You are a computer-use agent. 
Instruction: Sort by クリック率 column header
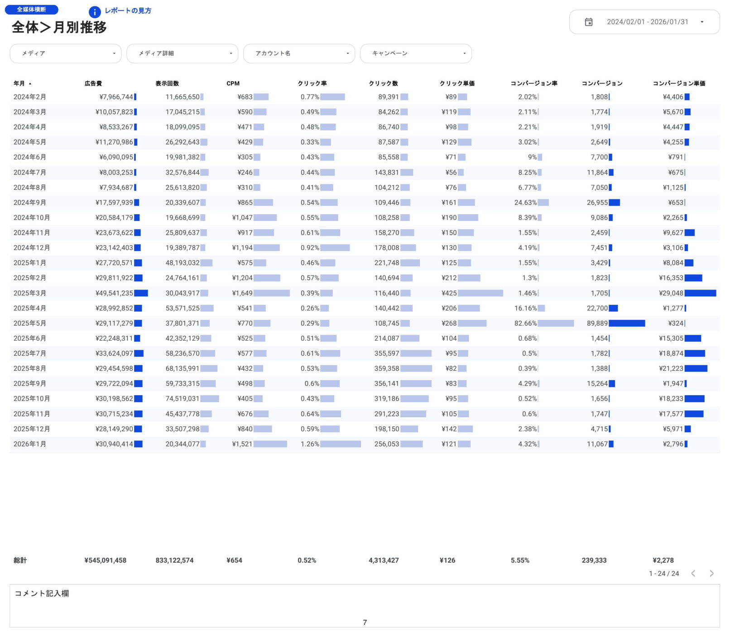coord(312,83)
